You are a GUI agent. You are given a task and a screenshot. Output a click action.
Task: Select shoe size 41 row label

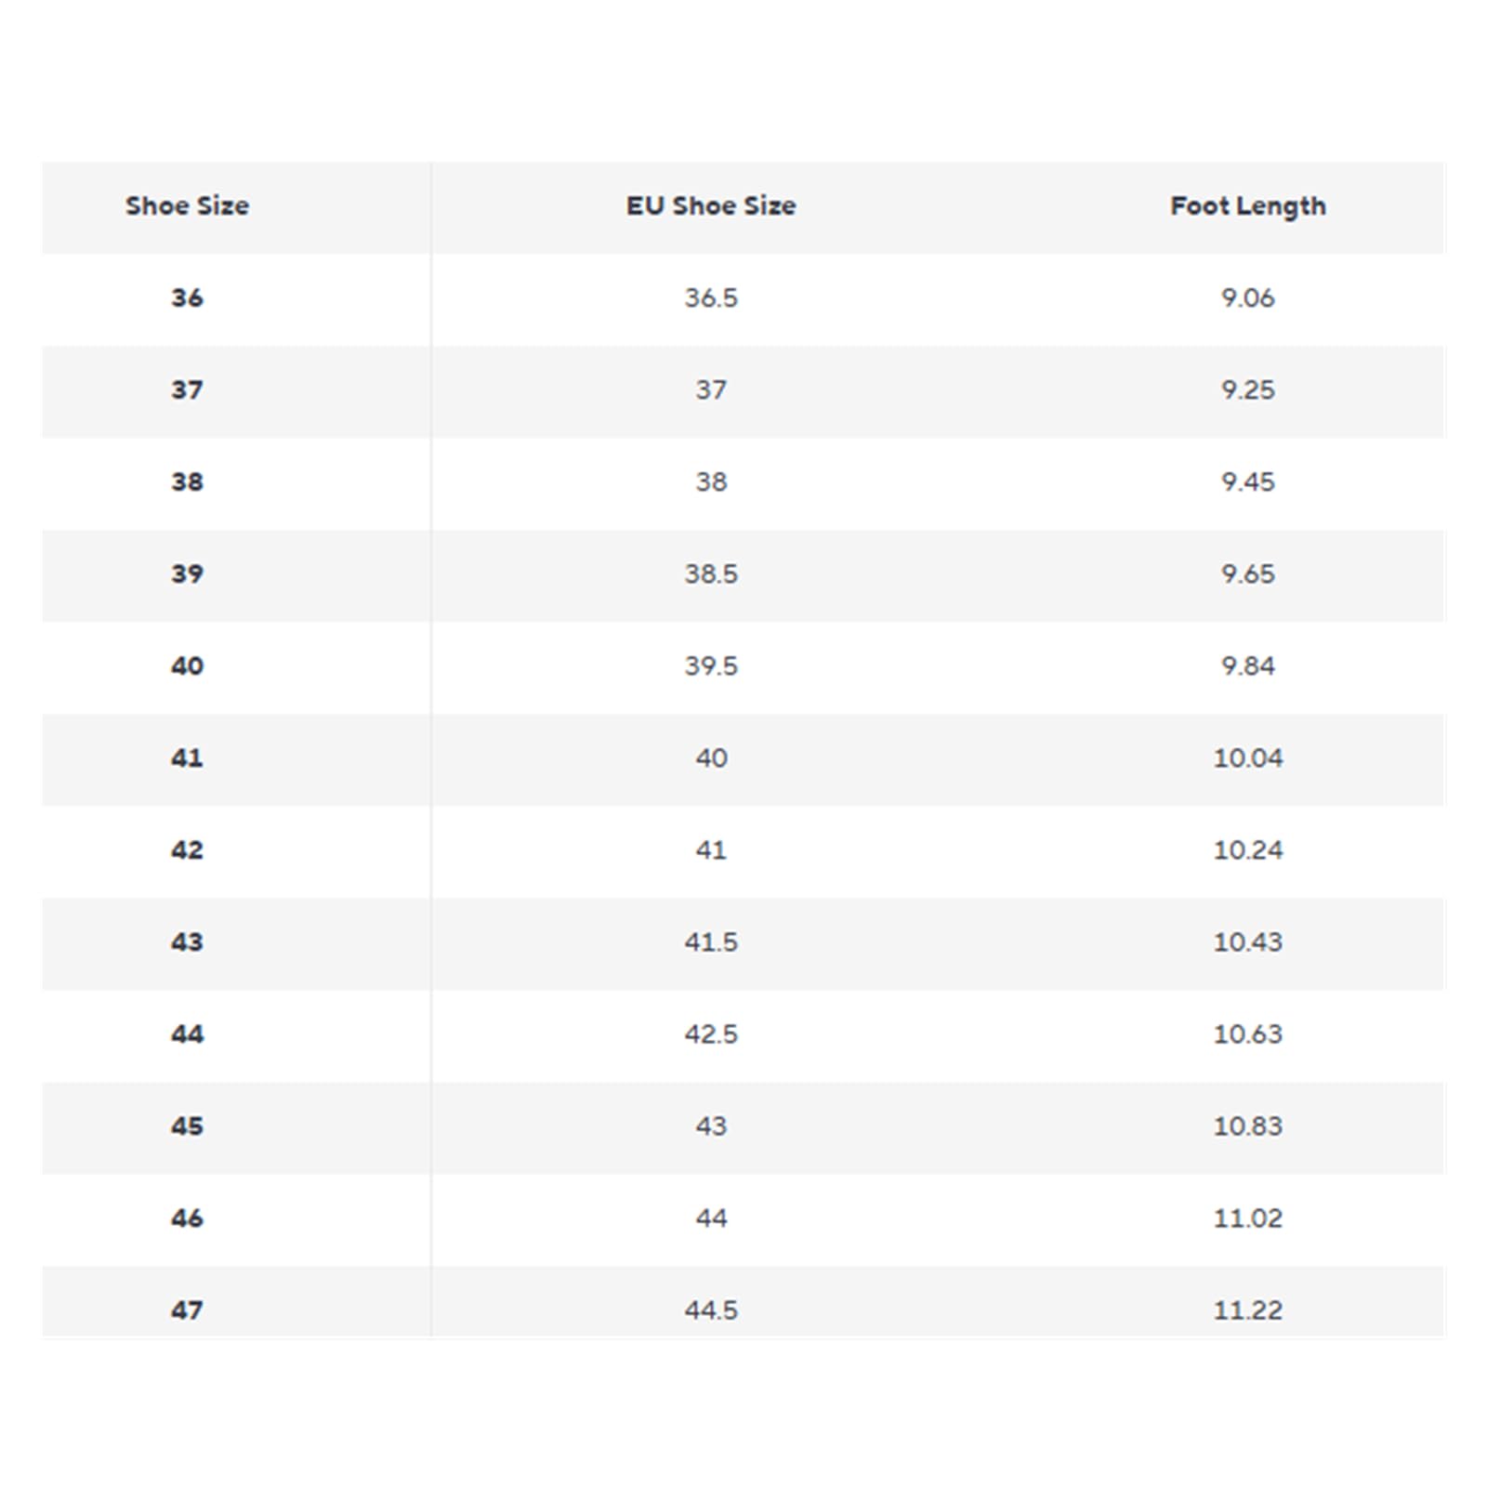click(187, 757)
